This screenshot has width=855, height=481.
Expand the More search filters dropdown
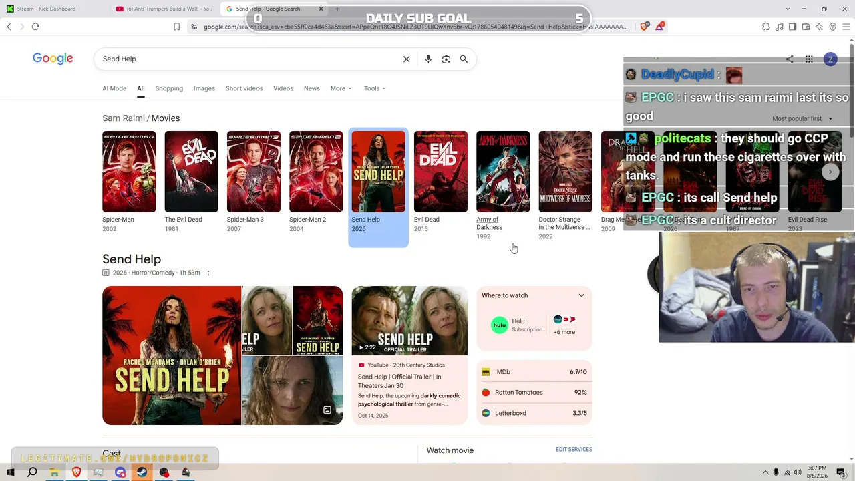[x=341, y=88]
